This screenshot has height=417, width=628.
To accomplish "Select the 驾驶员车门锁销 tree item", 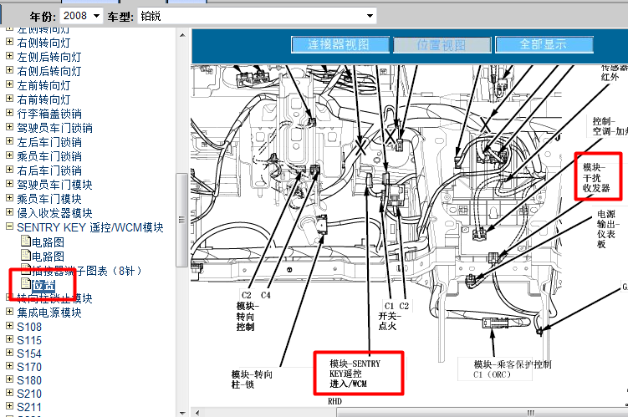I will point(55,128).
